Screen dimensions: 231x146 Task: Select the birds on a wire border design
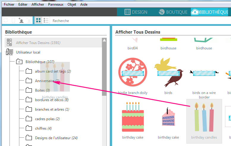(204, 73)
